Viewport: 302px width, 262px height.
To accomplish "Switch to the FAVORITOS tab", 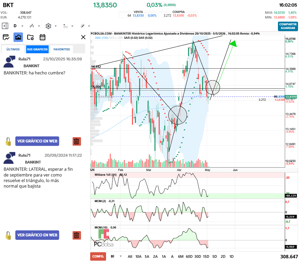I will point(62,49).
